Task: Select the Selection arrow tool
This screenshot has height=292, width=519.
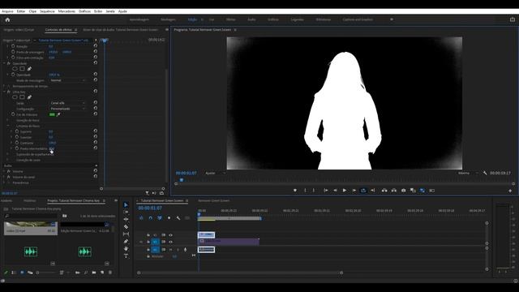Action: [x=126, y=205]
